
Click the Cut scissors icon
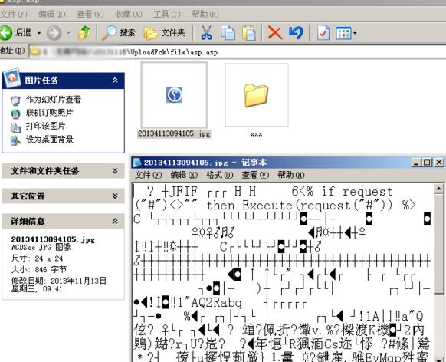click(x=207, y=33)
